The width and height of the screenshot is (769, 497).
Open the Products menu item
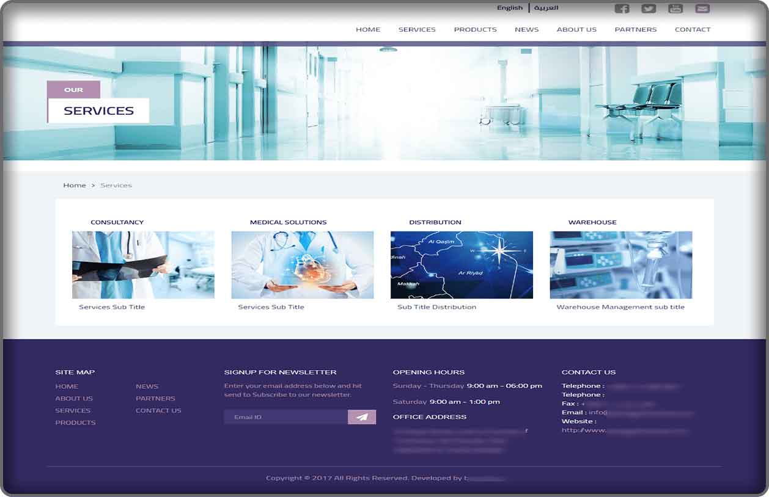475,29
